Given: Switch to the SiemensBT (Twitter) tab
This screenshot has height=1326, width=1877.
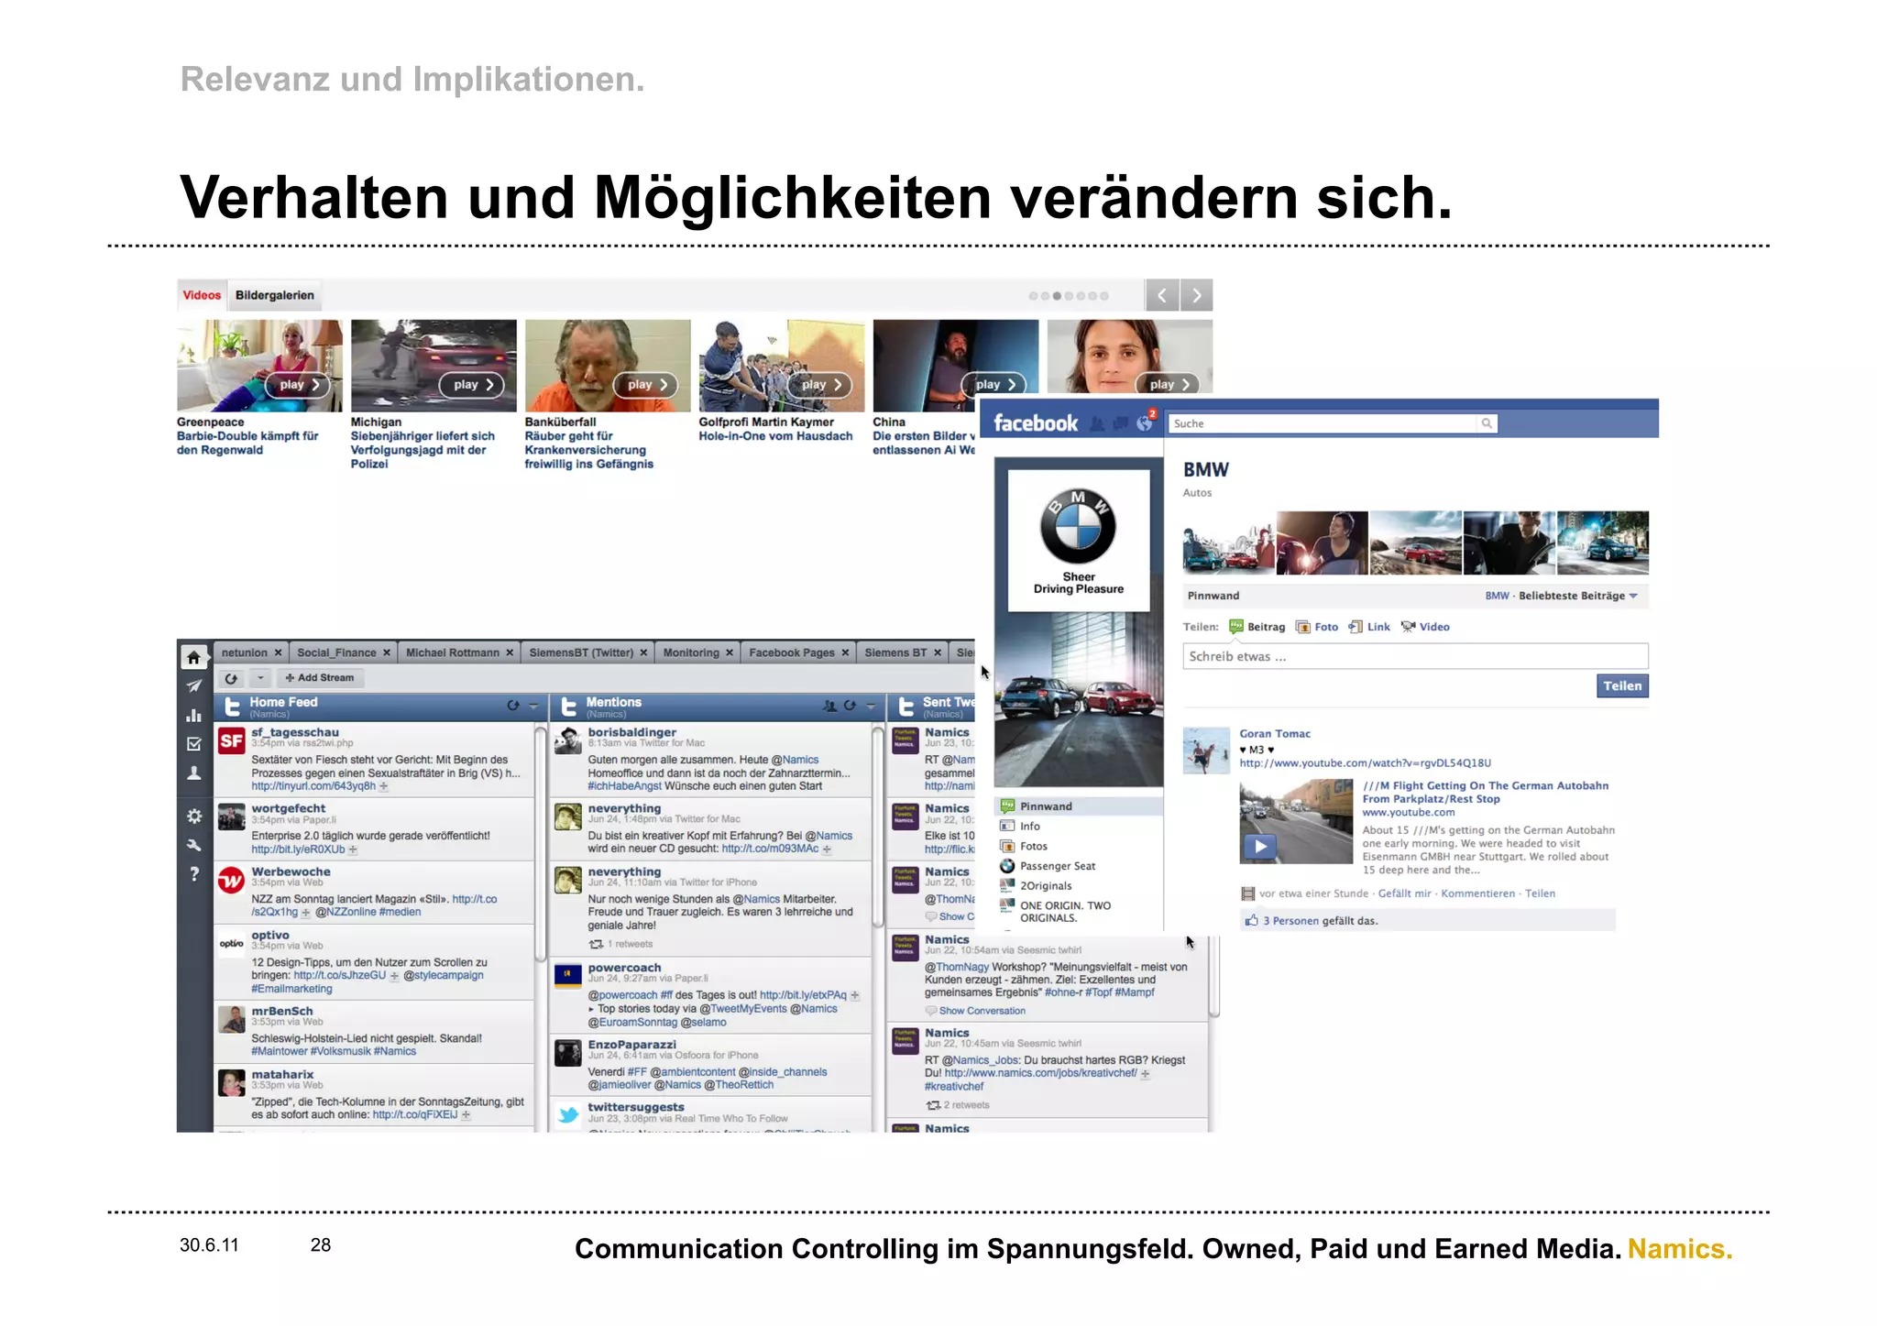Looking at the screenshot, I should click(581, 652).
